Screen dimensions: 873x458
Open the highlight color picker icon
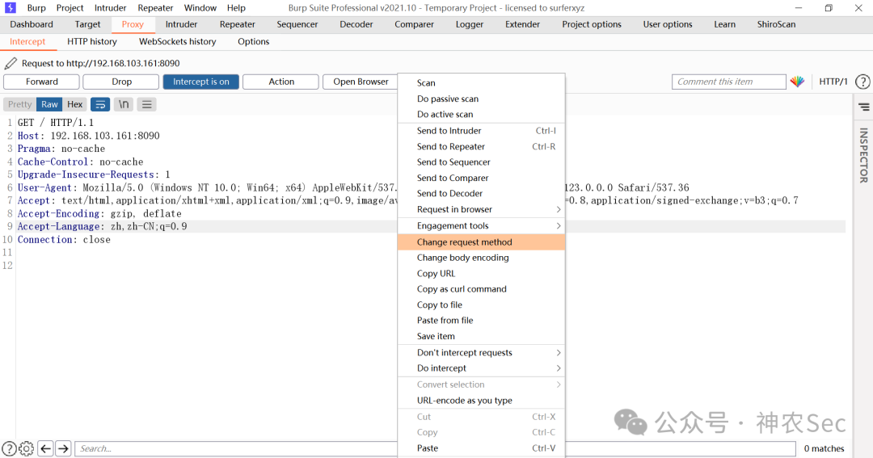click(x=797, y=82)
